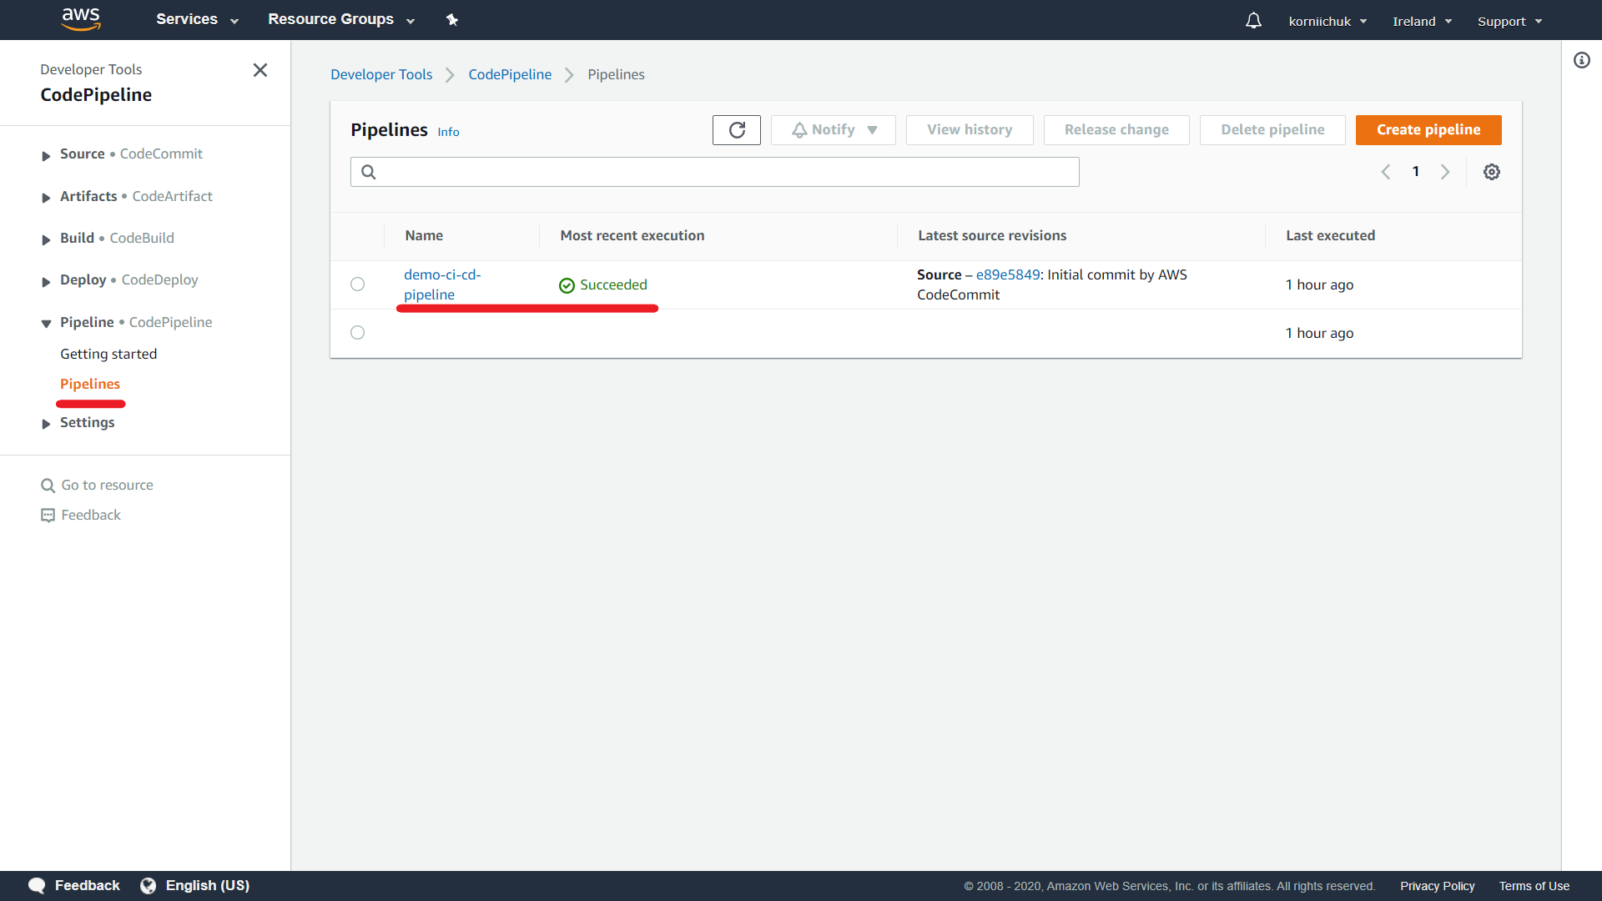
Task: Click the refresh pipelines icon button
Action: (x=736, y=130)
